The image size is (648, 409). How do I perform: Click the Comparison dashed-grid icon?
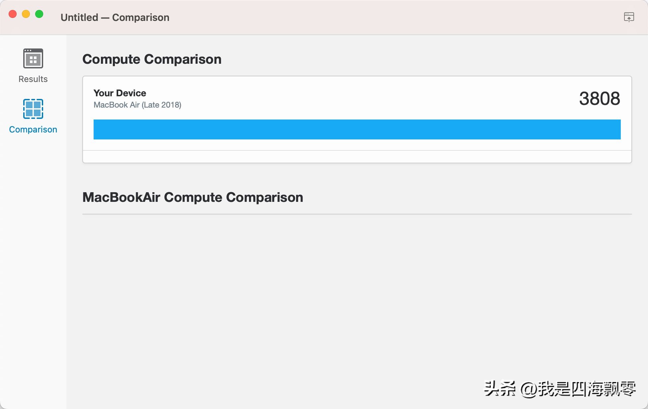click(x=33, y=109)
